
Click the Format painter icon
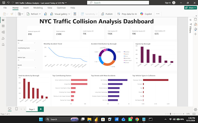coord(12,14)
